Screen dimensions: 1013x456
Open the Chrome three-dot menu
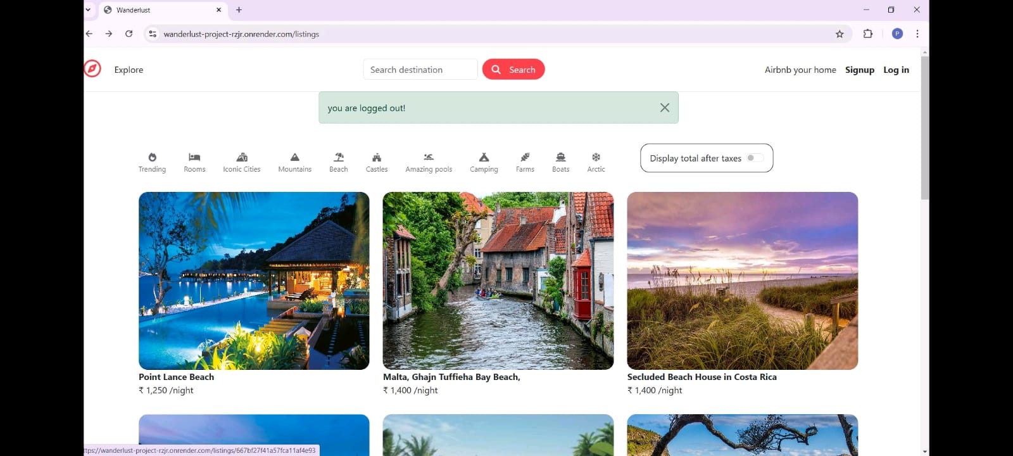917,34
